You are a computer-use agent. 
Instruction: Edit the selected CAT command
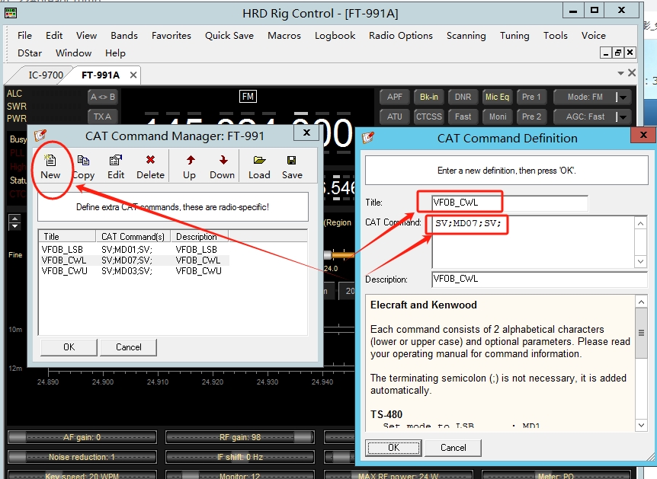point(116,167)
